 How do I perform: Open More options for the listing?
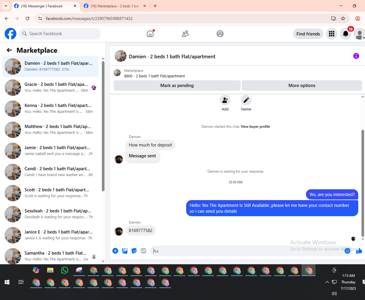(x=302, y=86)
